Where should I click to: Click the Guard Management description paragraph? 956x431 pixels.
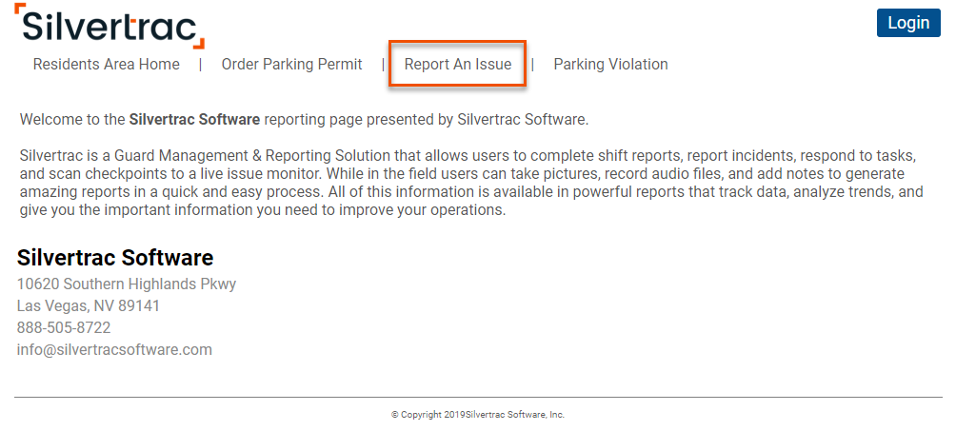[470, 184]
